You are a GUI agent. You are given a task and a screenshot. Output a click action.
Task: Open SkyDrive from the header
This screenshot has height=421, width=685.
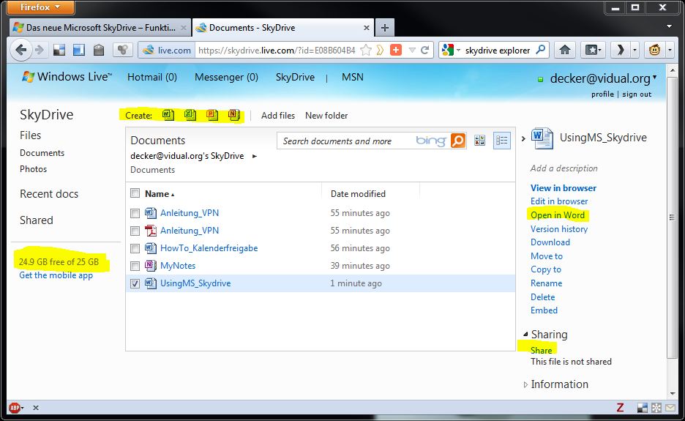pos(295,77)
